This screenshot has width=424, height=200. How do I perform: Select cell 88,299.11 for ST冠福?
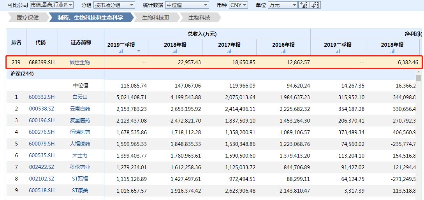298,179
